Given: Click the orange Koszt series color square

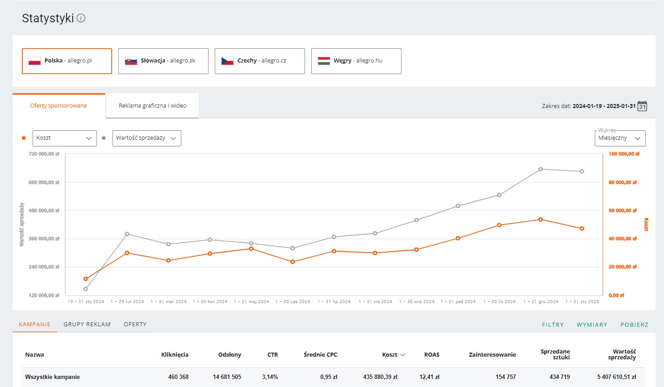Looking at the screenshot, I should point(24,138).
